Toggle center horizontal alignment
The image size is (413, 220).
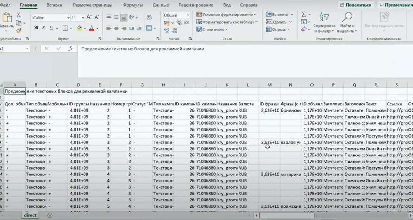116,28
